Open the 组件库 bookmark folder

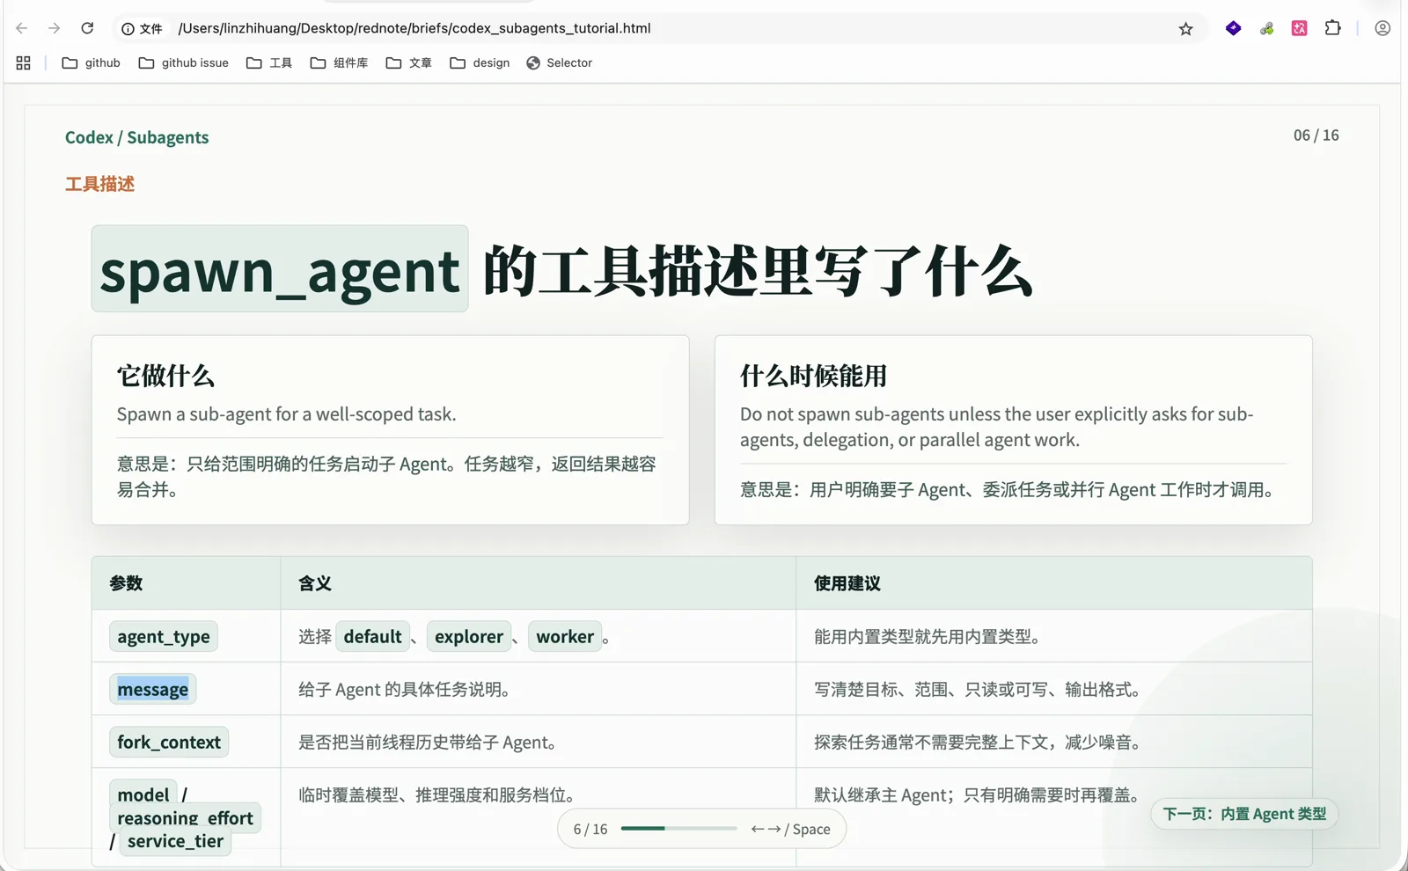click(339, 62)
